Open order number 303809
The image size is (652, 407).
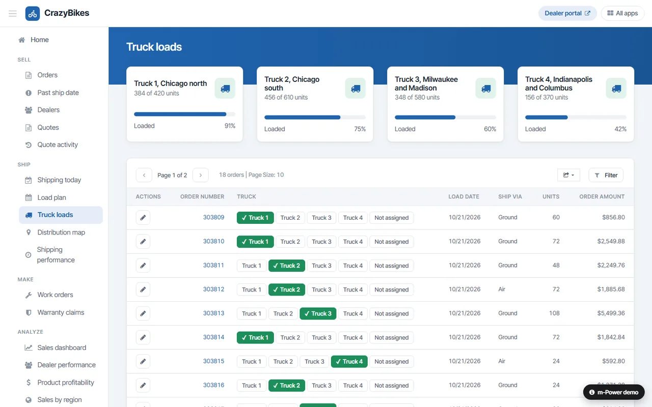tap(213, 217)
